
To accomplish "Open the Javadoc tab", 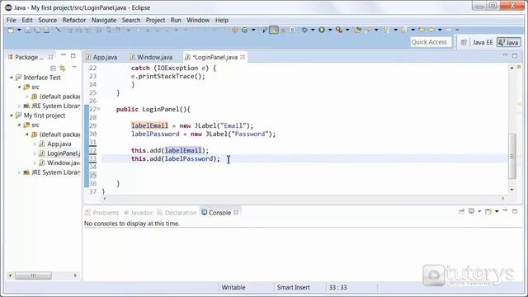I will [139, 213].
